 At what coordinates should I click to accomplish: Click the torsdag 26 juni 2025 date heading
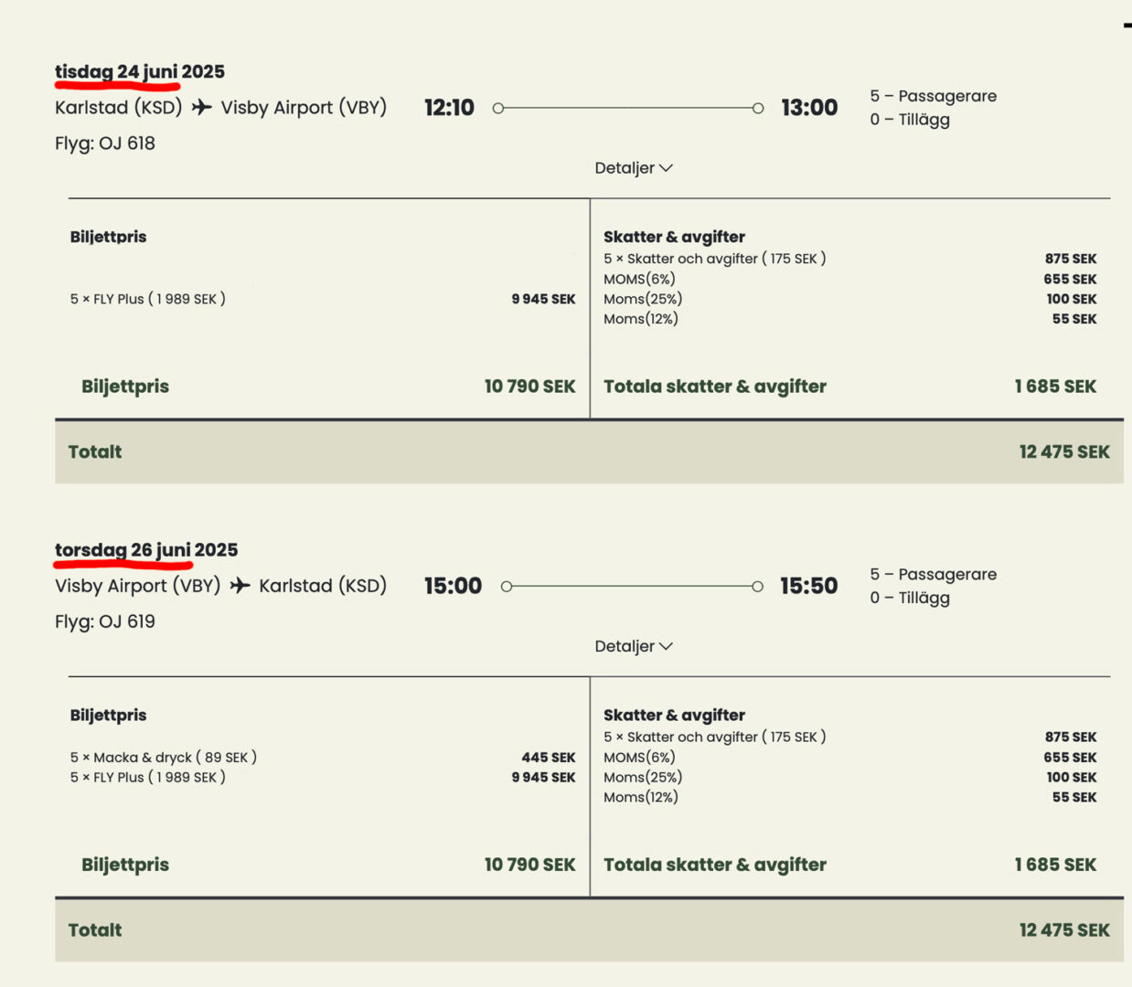click(x=146, y=549)
